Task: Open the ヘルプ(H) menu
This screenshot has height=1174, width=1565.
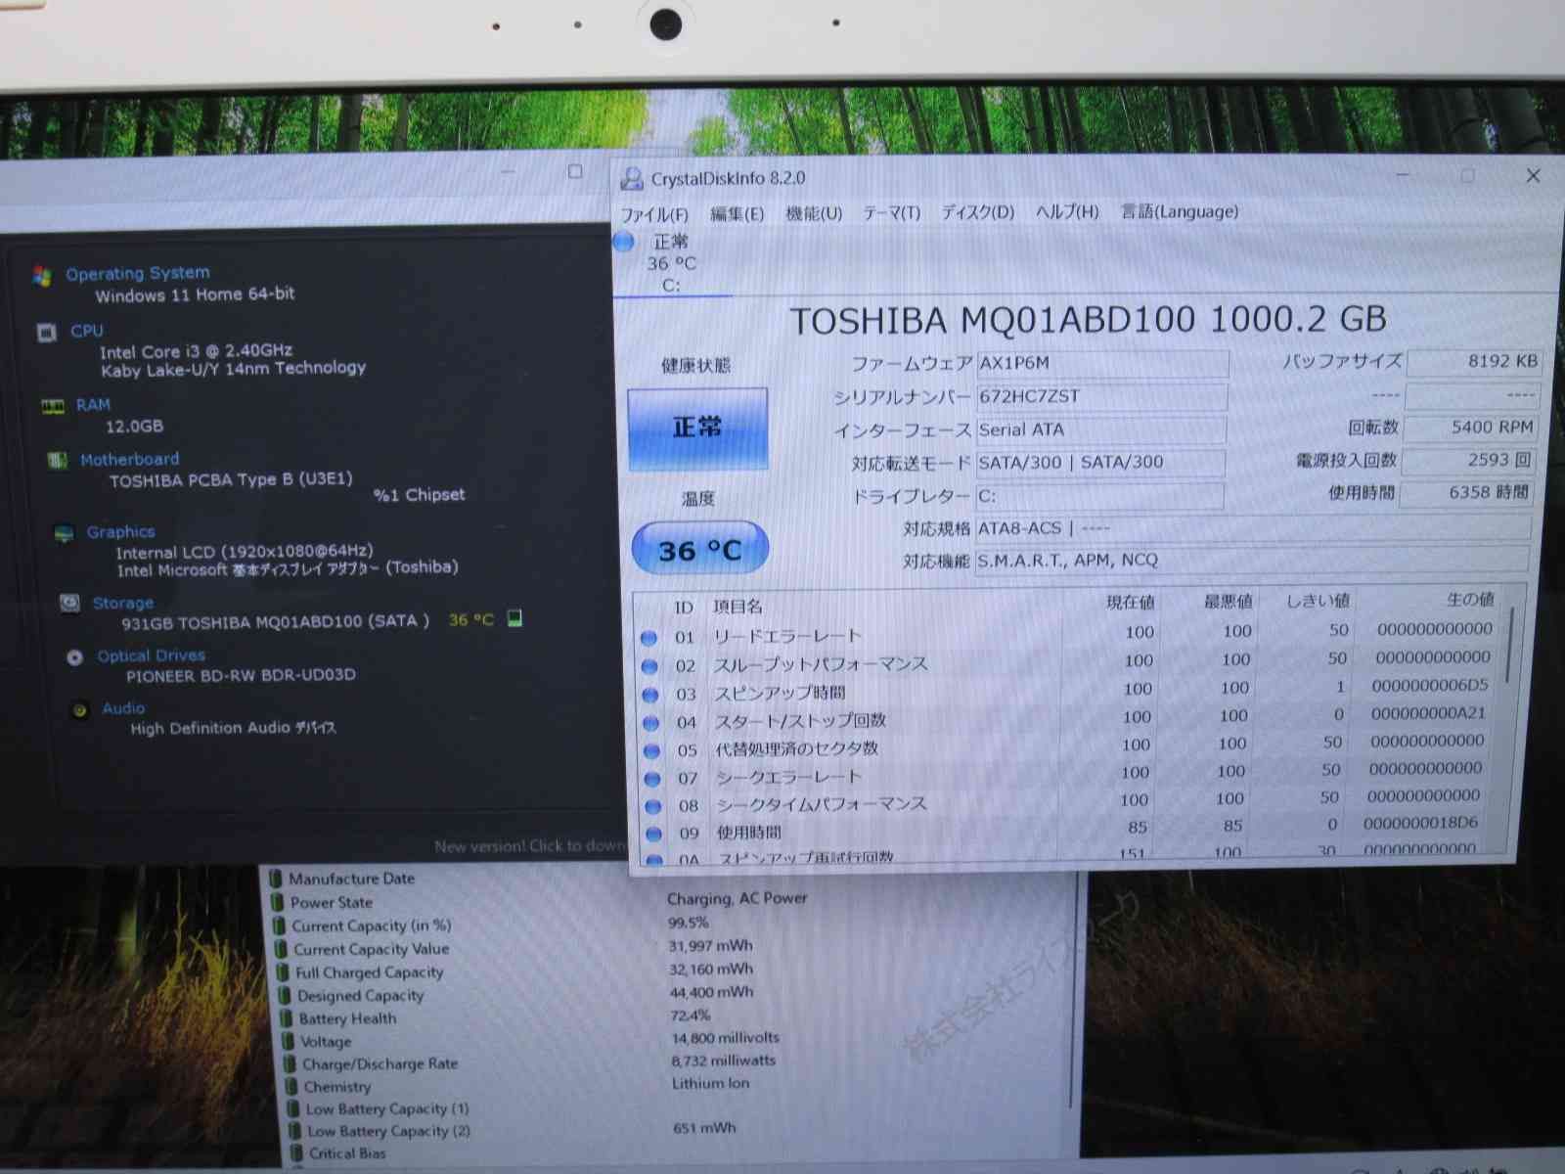Action: pyautogui.click(x=1067, y=211)
